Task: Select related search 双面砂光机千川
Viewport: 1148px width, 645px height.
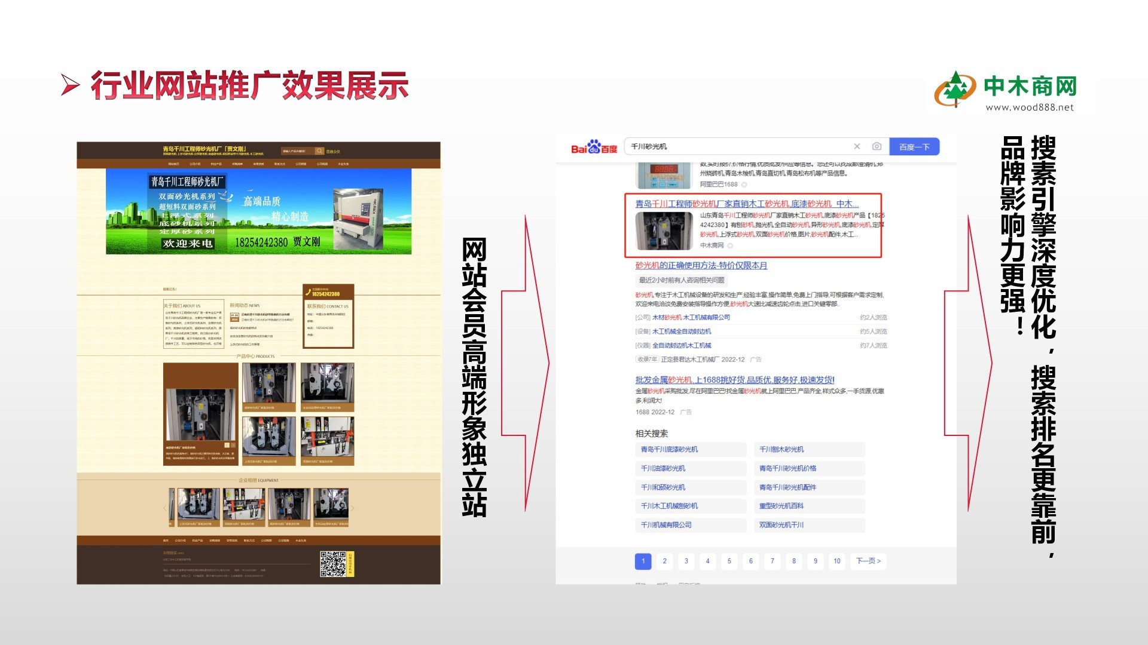Action: [809, 525]
